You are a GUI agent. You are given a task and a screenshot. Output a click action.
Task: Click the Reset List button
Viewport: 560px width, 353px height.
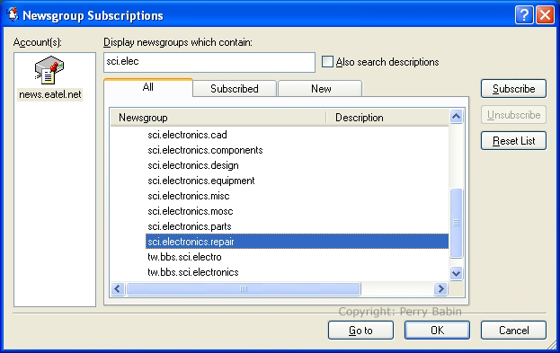click(513, 141)
